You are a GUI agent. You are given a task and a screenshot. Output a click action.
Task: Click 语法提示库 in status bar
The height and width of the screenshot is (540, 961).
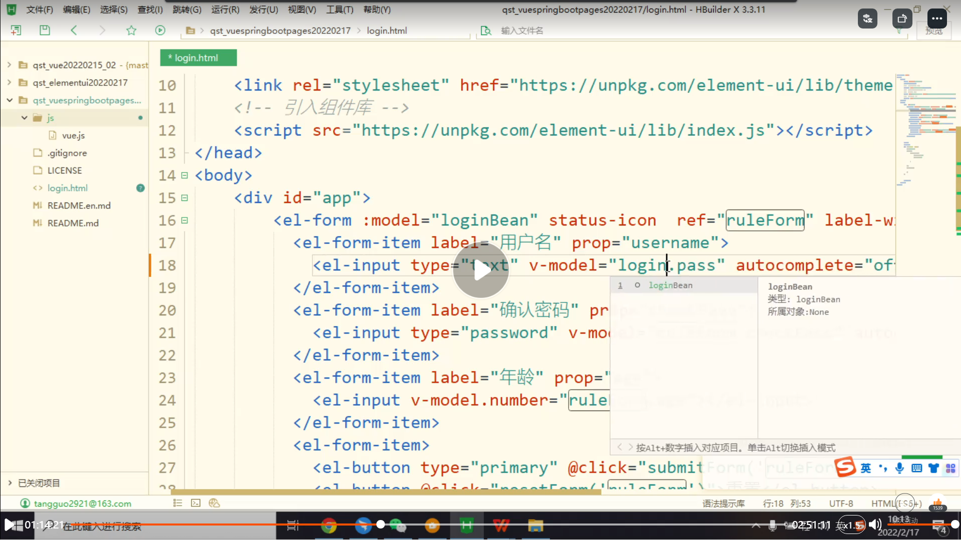click(x=723, y=503)
